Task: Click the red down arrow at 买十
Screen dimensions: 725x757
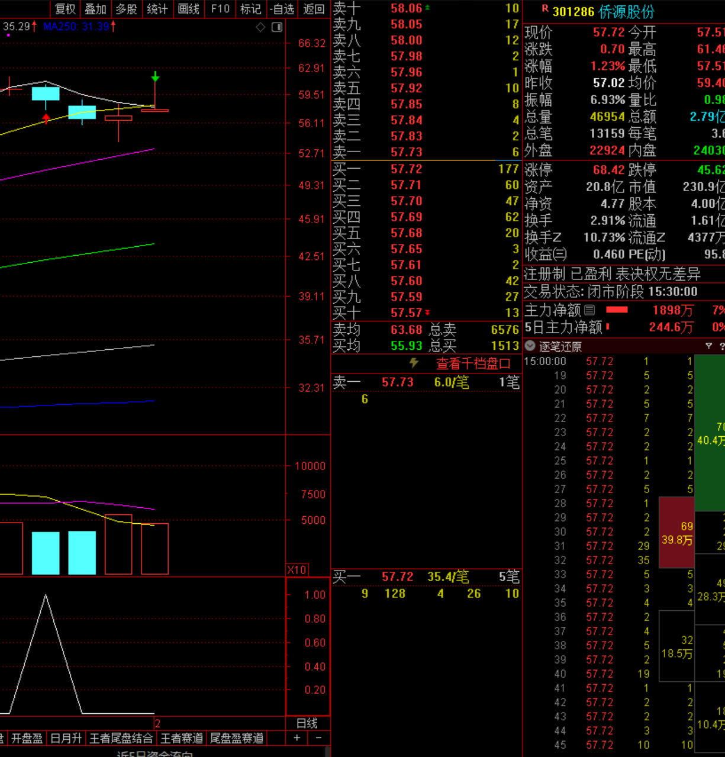Action: pyautogui.click(x=427, y=313)
